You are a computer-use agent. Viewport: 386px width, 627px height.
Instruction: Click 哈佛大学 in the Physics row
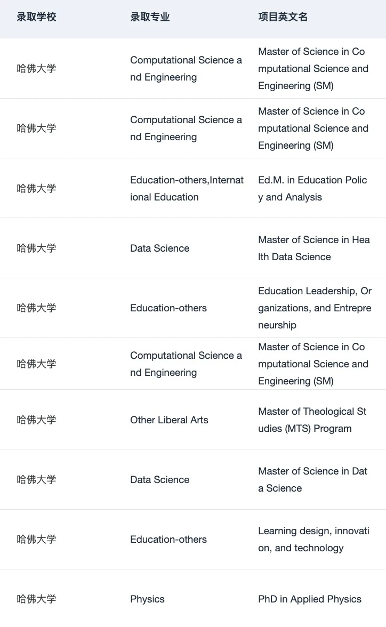36,599
